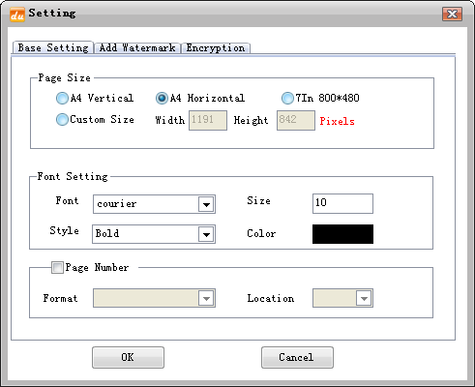
Task: Enable the Page Number checkbox
Action: (x=57, y=268)
